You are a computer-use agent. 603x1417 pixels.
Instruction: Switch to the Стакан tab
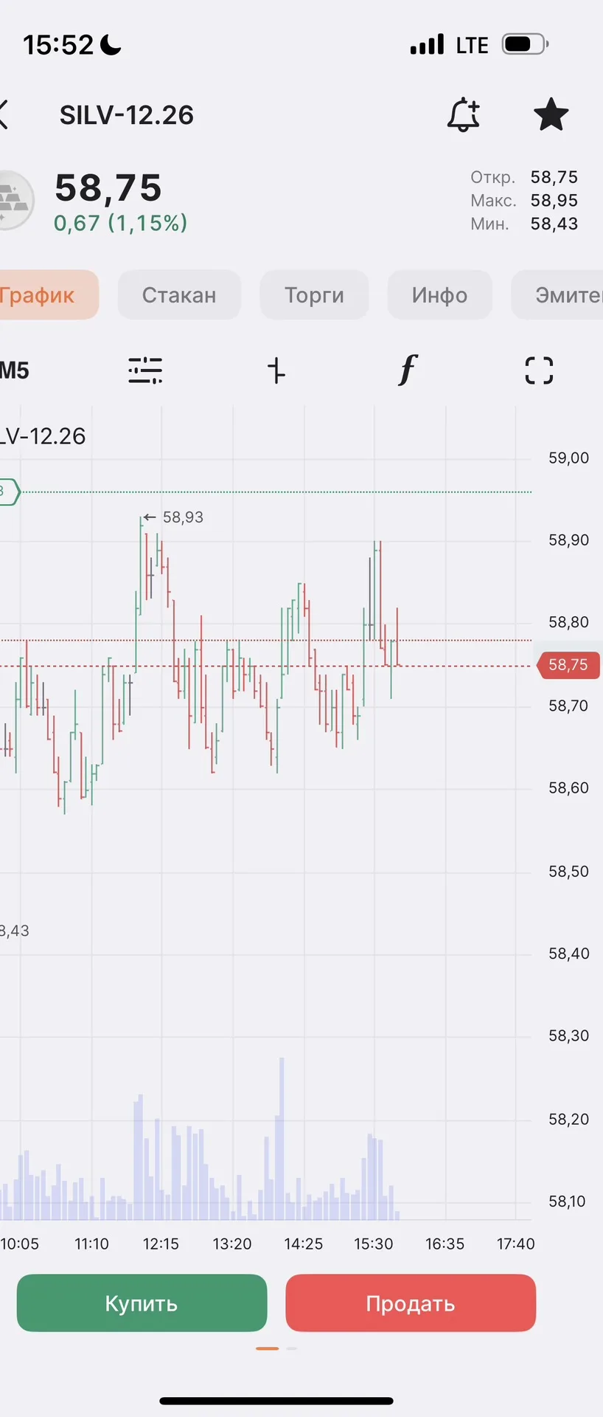179,295
